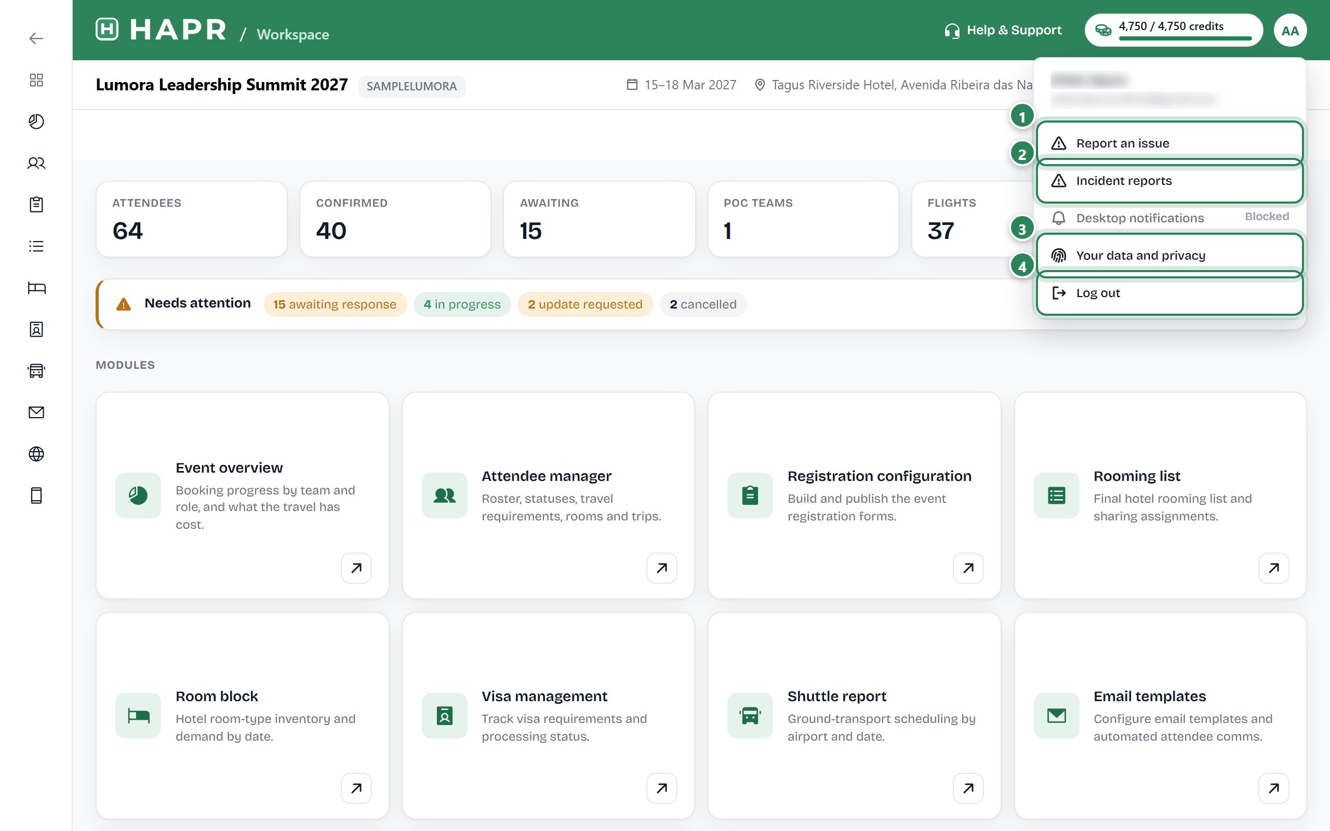Open the rooming list sidebar icon
This screenshot has height=831, width=1330.
(36, 246)
